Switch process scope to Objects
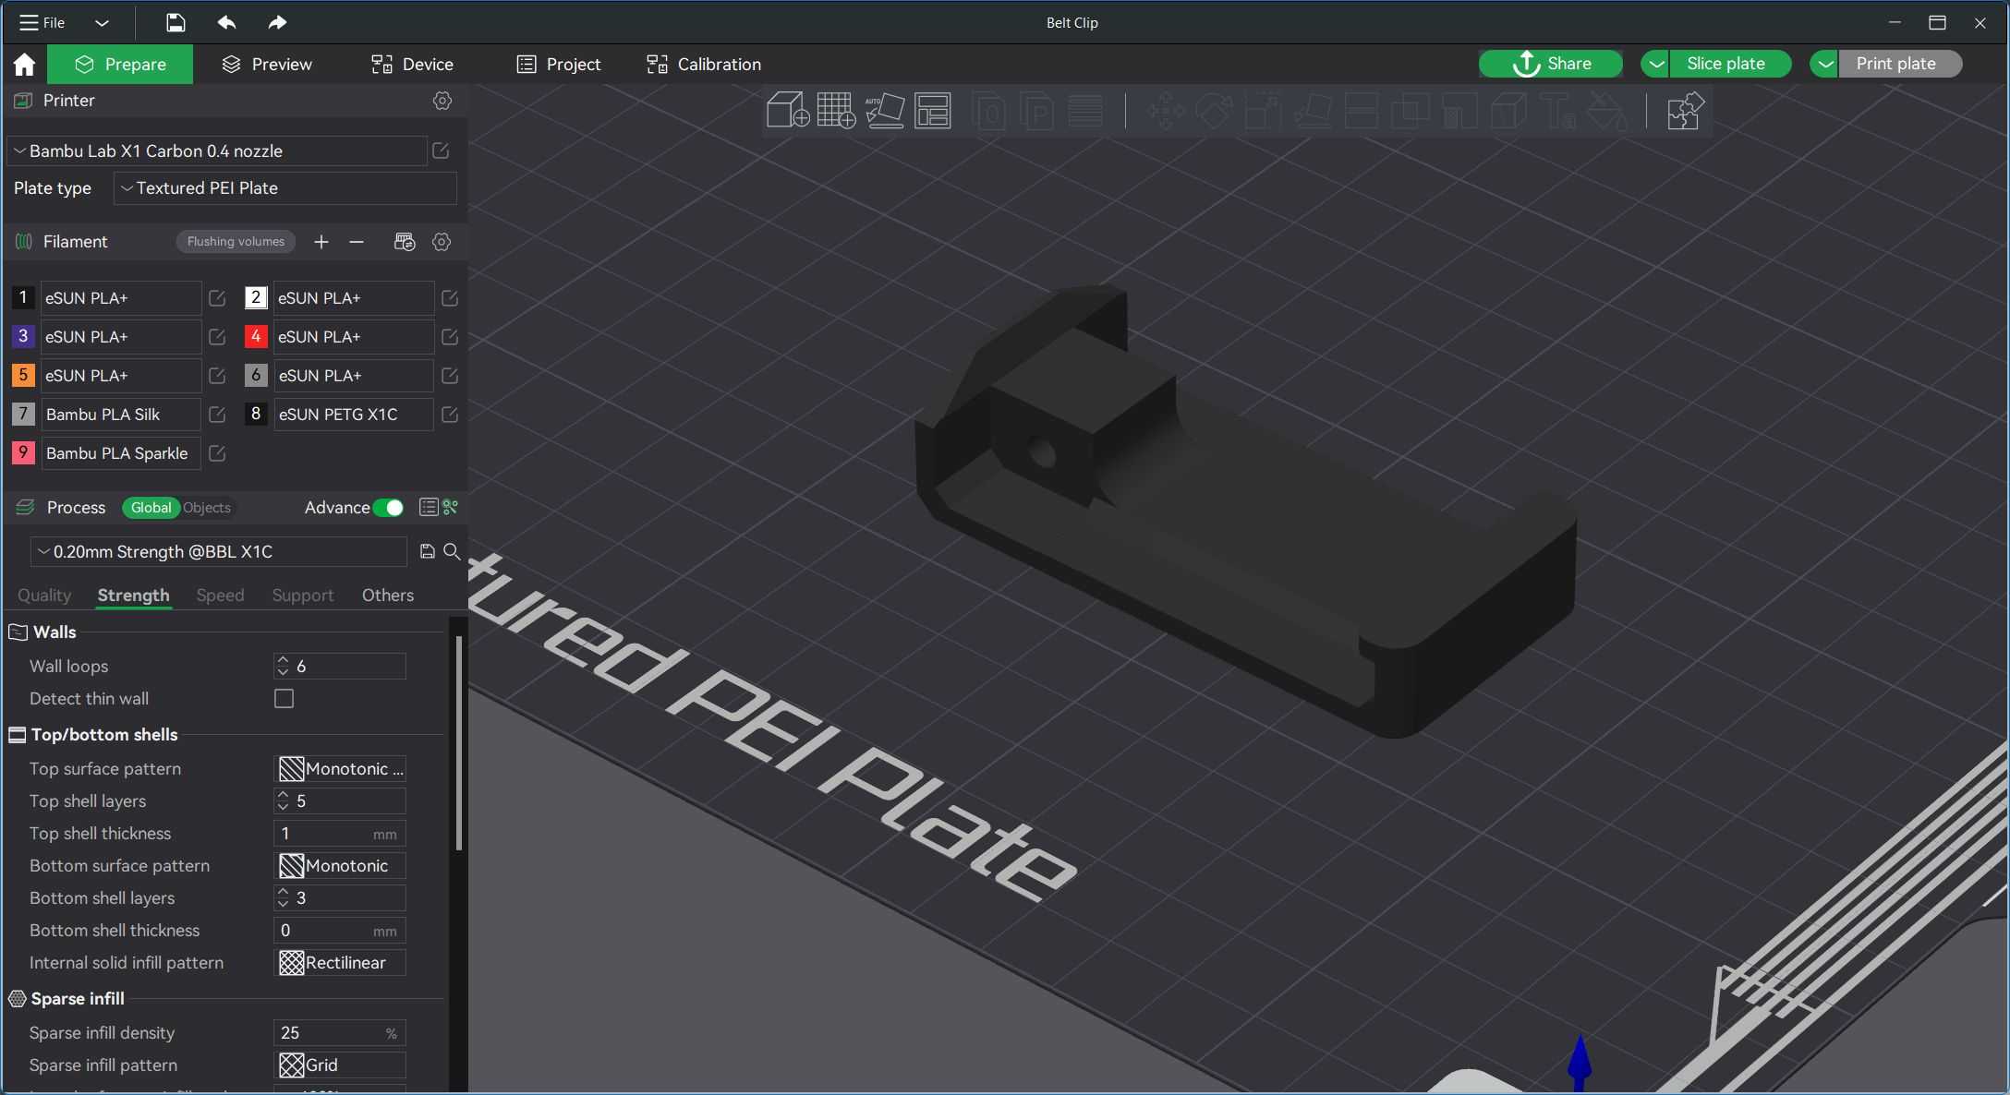The height and width of the screenshot is (1095, 2010). point(207,508)
